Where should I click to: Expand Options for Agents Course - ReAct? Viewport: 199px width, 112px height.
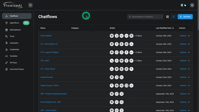click(185, 86)
